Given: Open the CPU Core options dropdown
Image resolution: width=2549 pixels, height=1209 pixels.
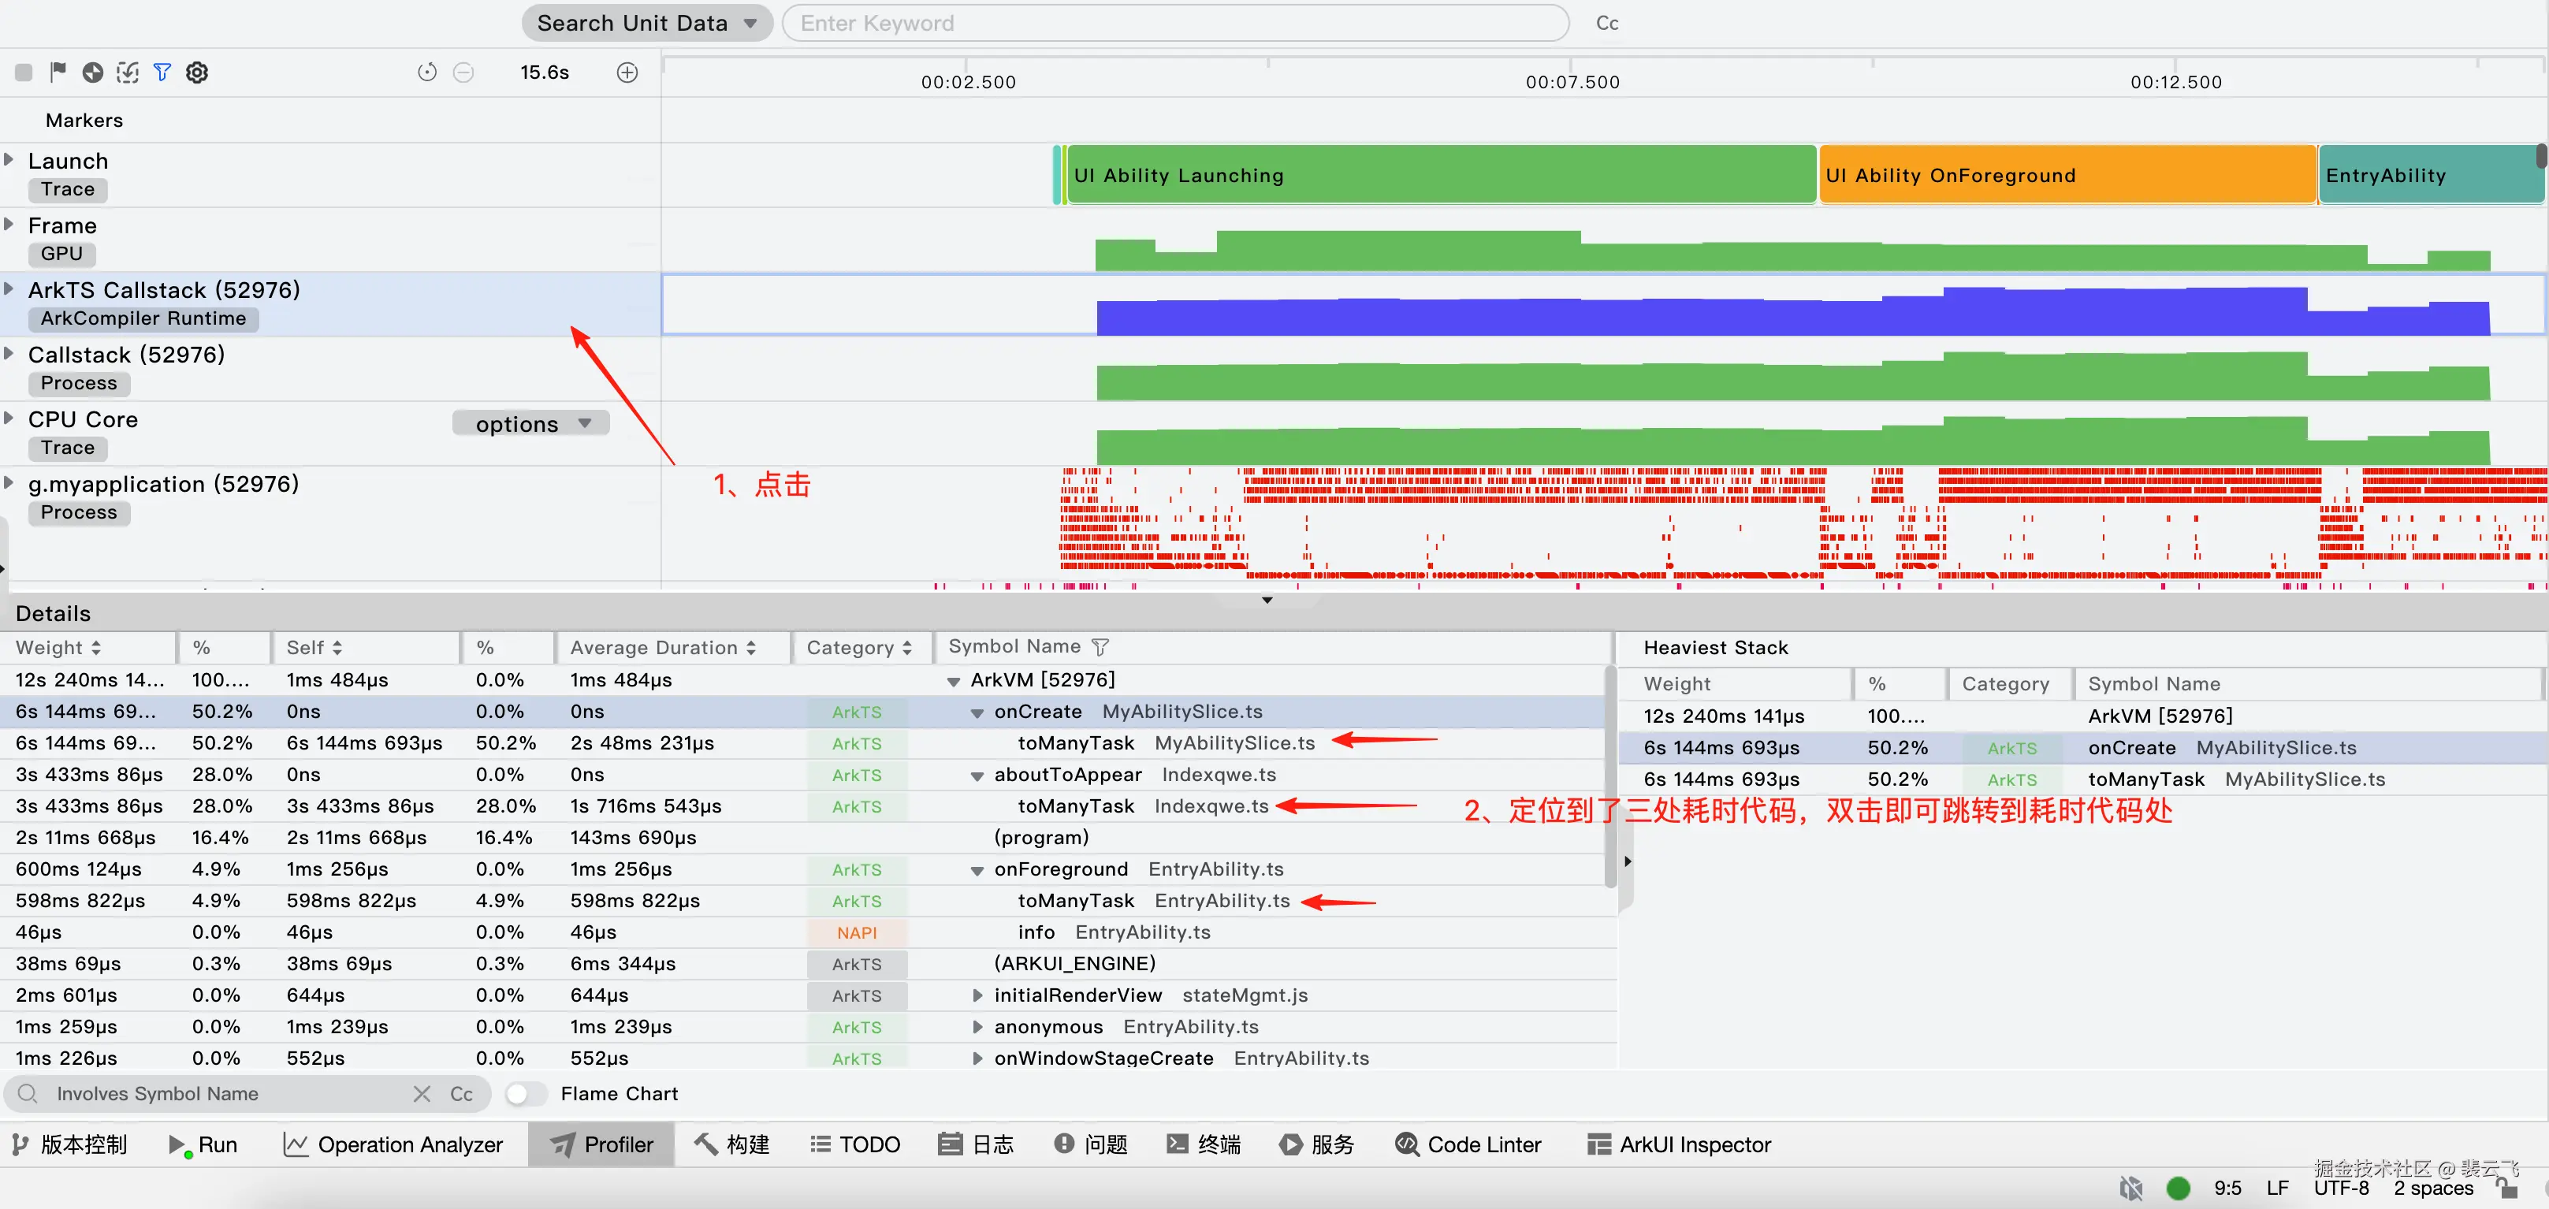Looking at the screenshot, I should [531, 423].
